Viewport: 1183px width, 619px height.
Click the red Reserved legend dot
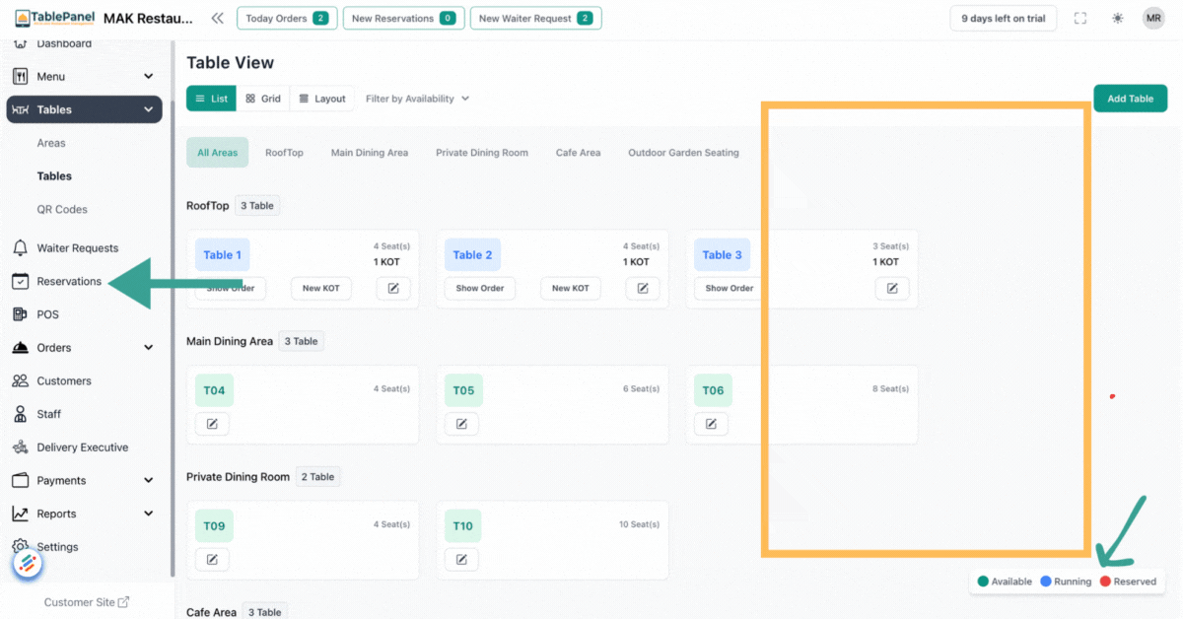click(x=1105, y=582)
